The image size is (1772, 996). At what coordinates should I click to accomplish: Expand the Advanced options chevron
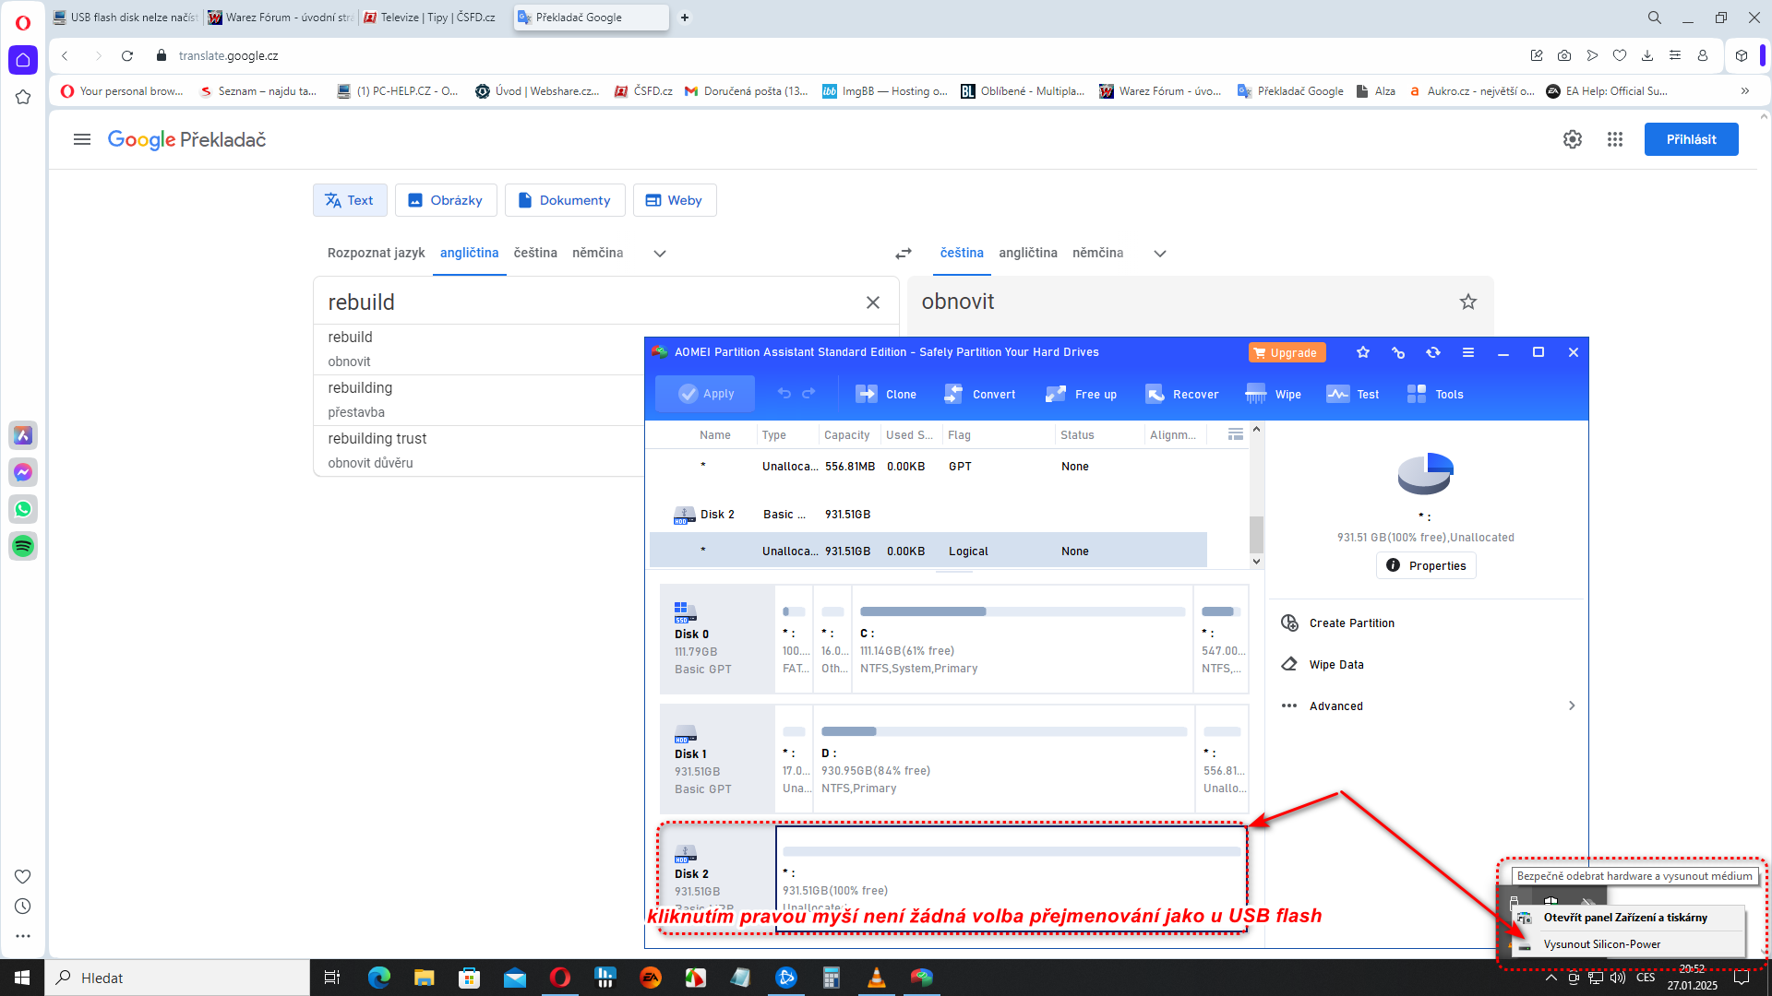[1571, 705]
